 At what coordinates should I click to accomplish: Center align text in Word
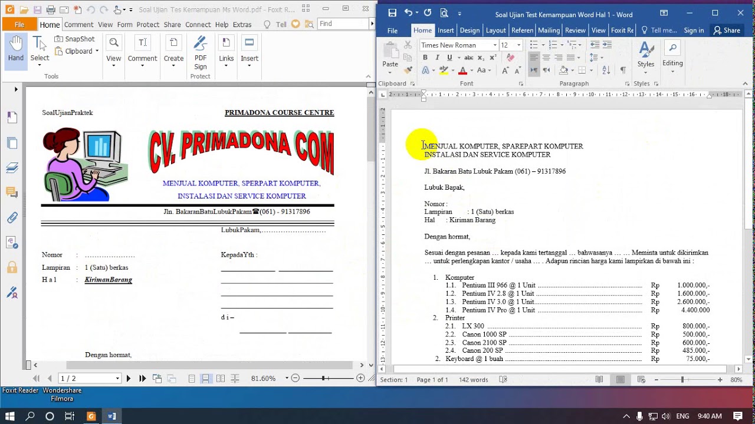pos(546,58)
